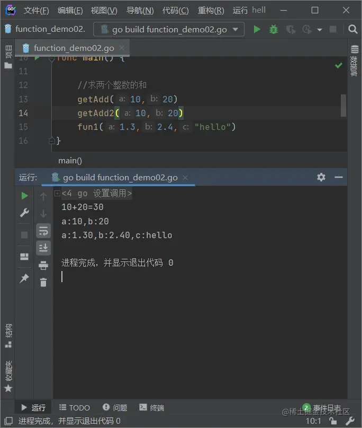Open run panel settings gear

321,177
